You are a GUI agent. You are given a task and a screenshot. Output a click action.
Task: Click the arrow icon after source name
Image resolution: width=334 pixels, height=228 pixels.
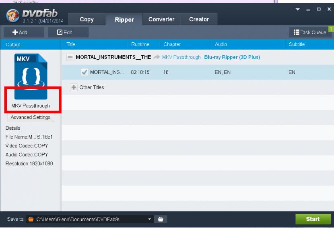(x=157, y=57)
